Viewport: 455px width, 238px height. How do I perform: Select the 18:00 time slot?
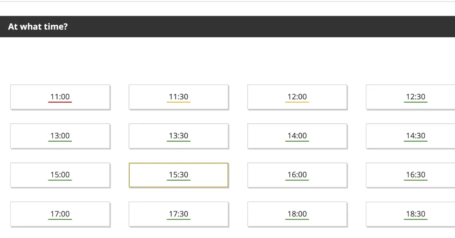[297, 214]
